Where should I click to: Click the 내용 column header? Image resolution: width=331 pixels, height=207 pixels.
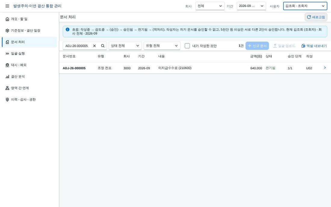pos(162,56)
